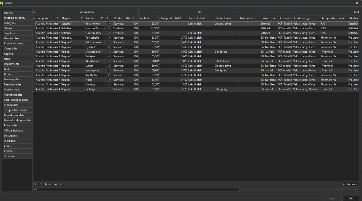Image resolution: width=362 pixels, height=201 pixels.
Task: Open the Fish types section
Action: coord(17,23)
